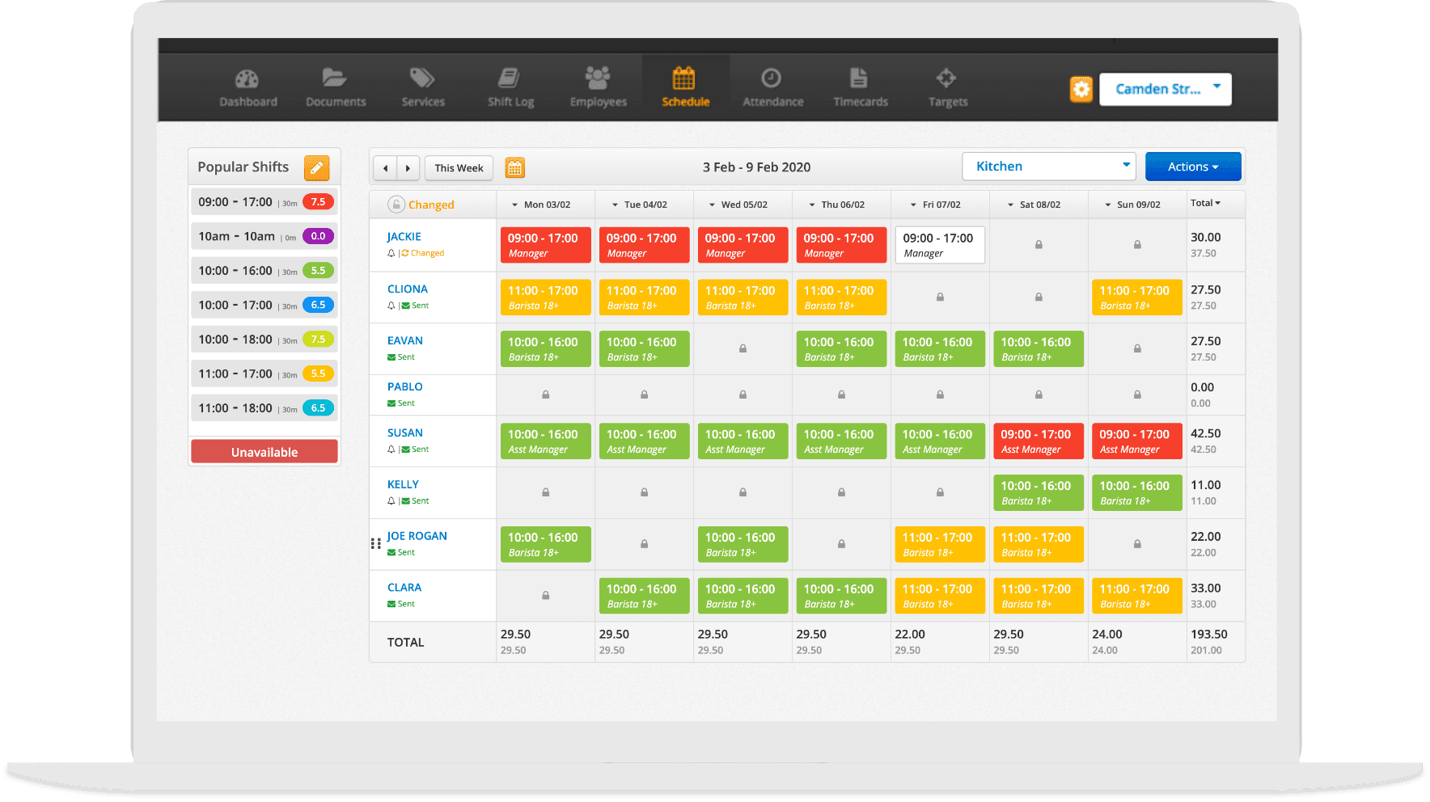This screenshot has width=1430, height=802.
Task: Toggle the Changed lock indicator
Action: [x=396, y=205]
